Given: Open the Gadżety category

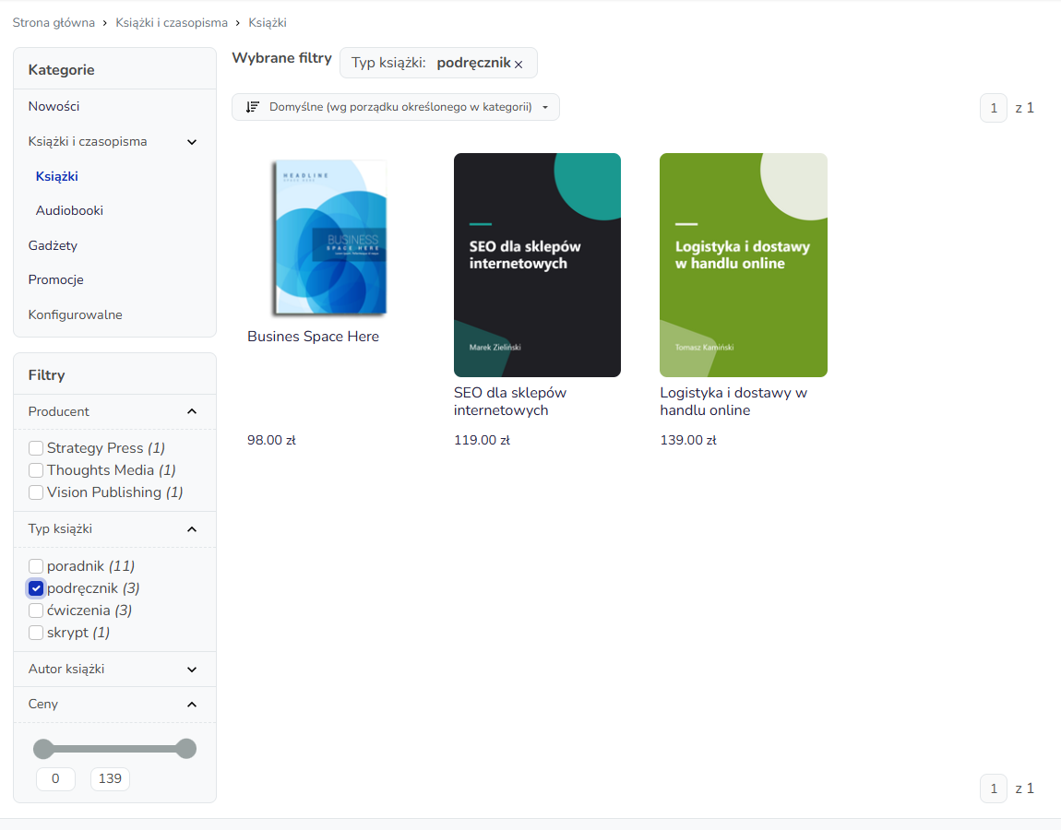Looking at the screenshot, I should pos(53,245).
